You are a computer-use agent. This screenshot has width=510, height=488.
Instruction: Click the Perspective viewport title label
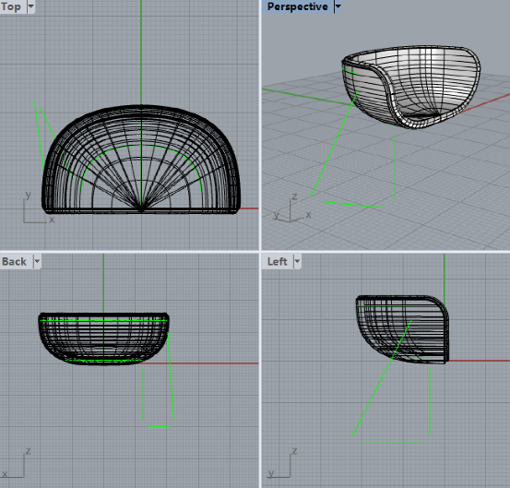pos(297,6)
